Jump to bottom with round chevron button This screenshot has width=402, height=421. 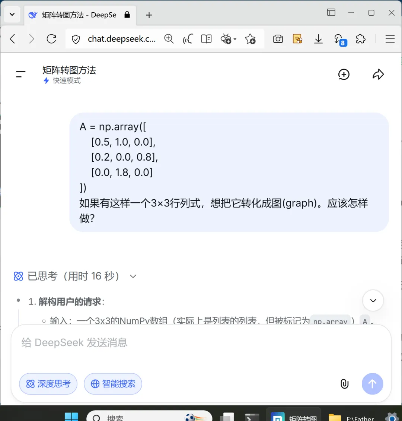[373, 300]
